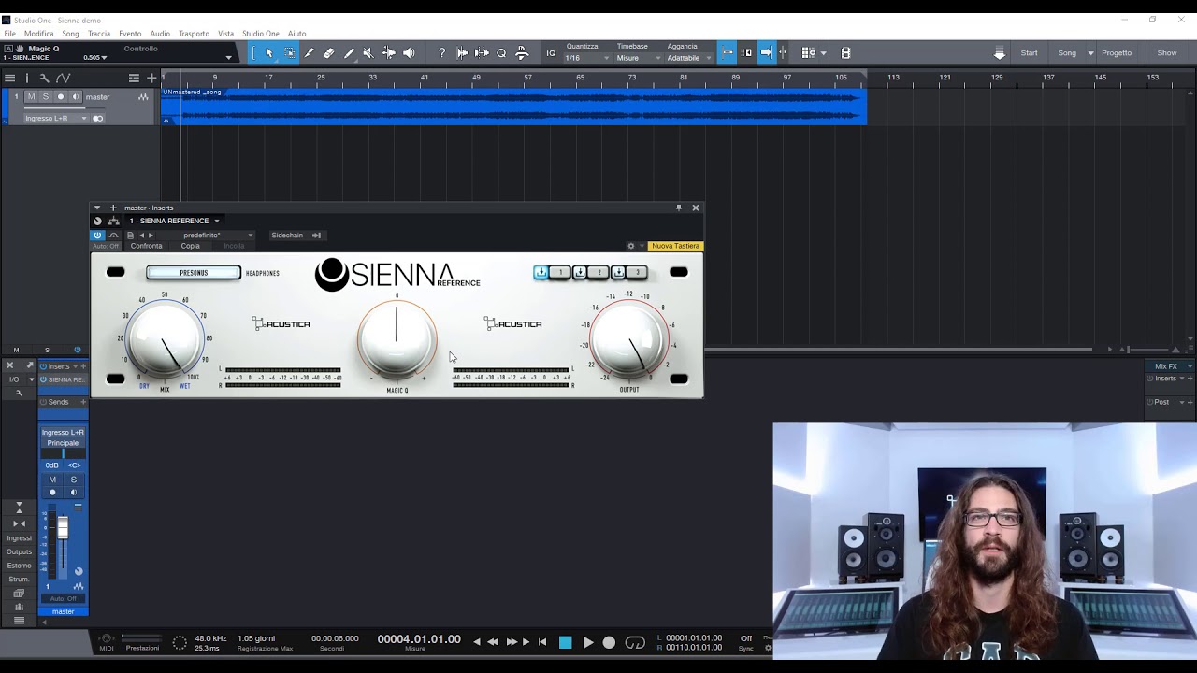
Task: Toggle track Mute button in arrangement
Action: pos(31,97)
